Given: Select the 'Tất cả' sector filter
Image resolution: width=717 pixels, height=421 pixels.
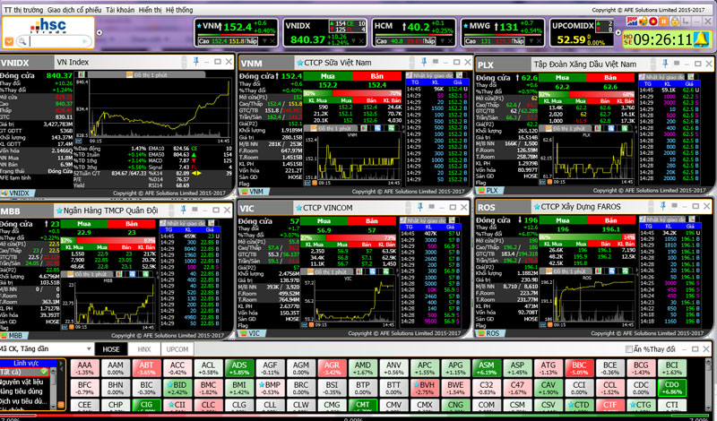Looking at the screenshot, I should [24, 372].
